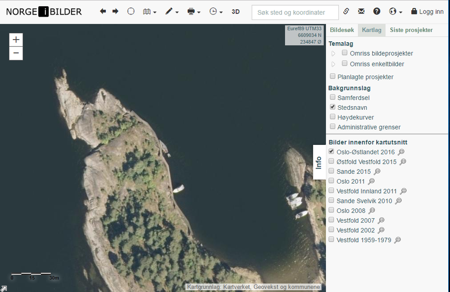Check Vestfold Innland 2011 imagery
The height and width of the screenshot is (292, 450).
(331, 190)
